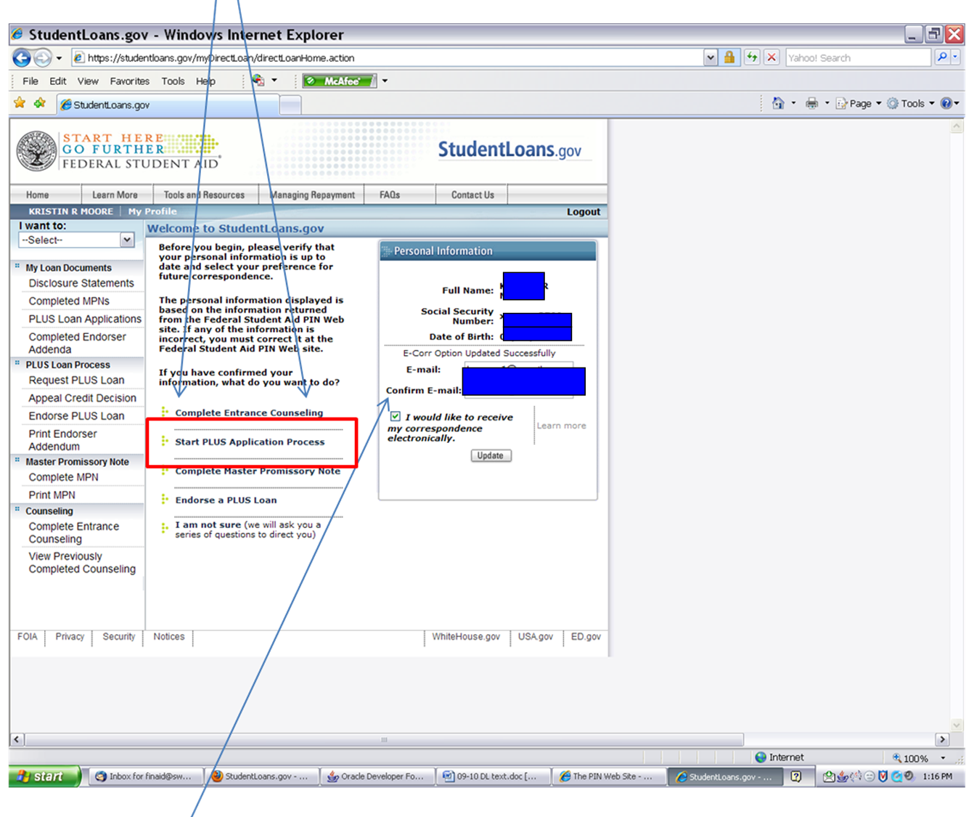Open the Edit menu
The height and width of the screenshot is (817, 966).
pyautogui.click(x=57, y=81)
